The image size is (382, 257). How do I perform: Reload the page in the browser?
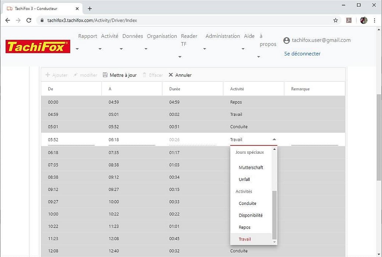(x=29, y=20)
